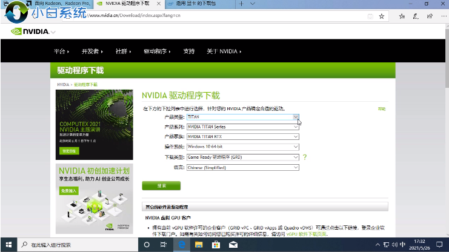
Task: Open the 操作系统 Windows 10 64-bit dropdown
Action: point(243,147)
